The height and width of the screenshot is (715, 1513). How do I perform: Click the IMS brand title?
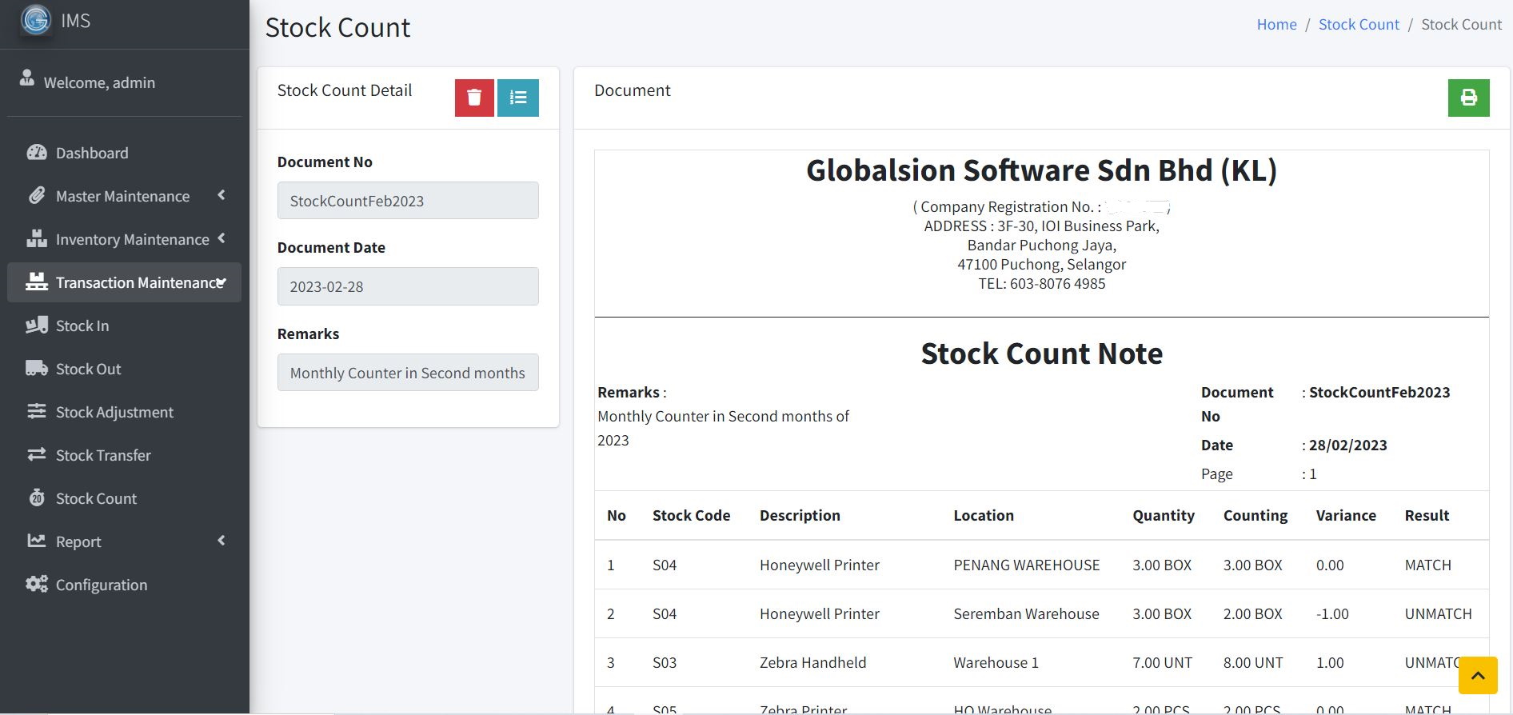[76, 21]
